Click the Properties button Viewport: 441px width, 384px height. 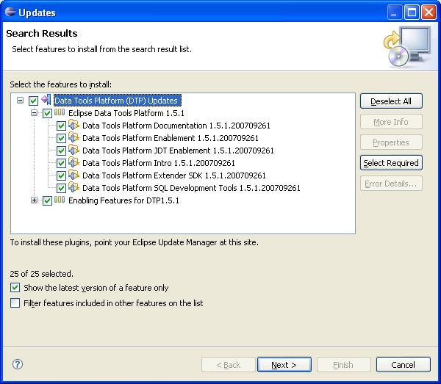pos(391,142)
